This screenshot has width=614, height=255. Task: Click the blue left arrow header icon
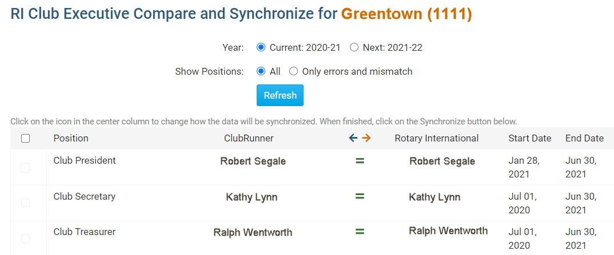[x=353, y=138]
